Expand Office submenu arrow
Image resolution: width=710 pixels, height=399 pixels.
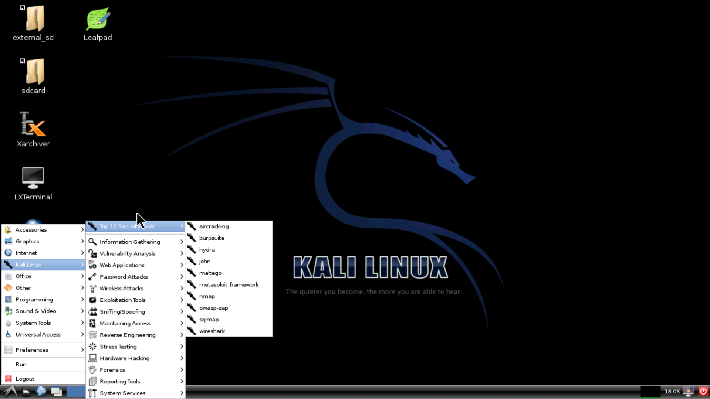coord(82,276)
